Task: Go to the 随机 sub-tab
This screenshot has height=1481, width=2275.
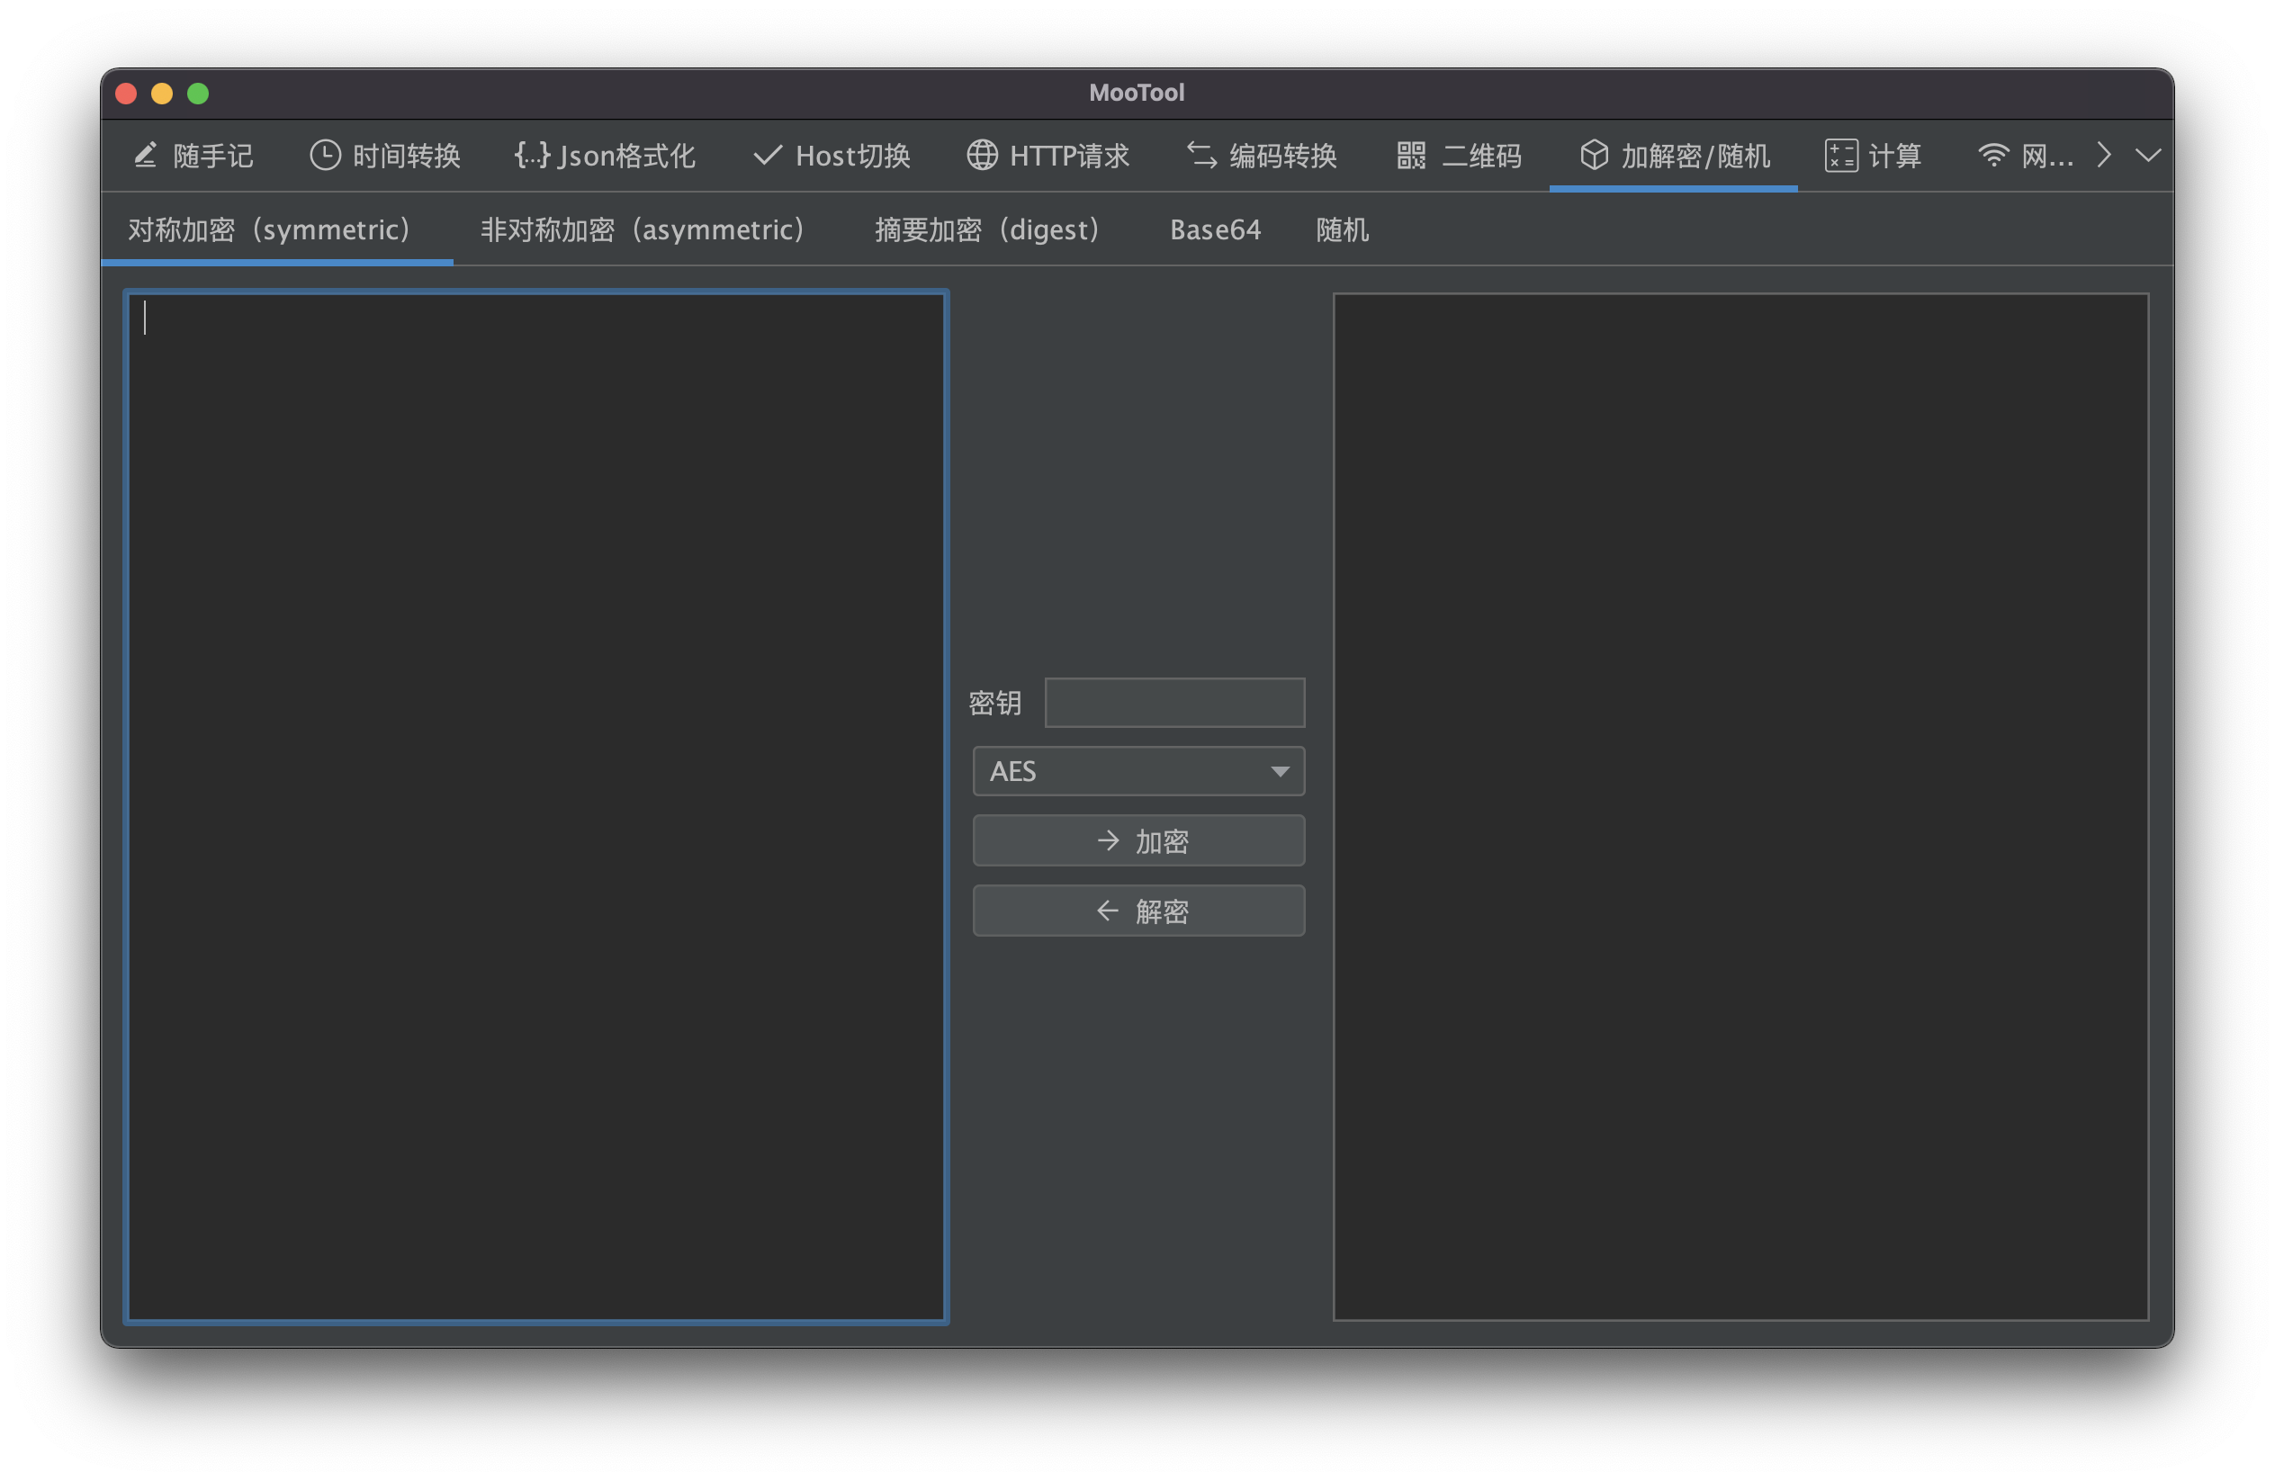Action: (1342, 229)
